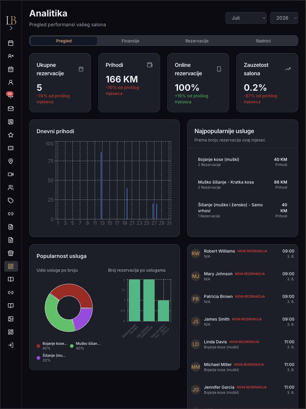Open Mary Johnson reservation entry
This screenshot has height=409, width=306.
tap(243, 276)
